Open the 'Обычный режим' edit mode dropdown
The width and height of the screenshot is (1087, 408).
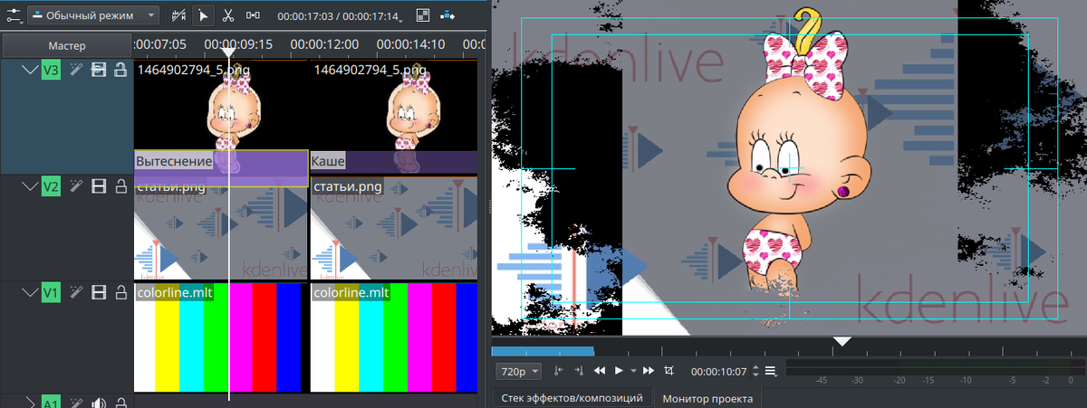click(x=94, y=15)
